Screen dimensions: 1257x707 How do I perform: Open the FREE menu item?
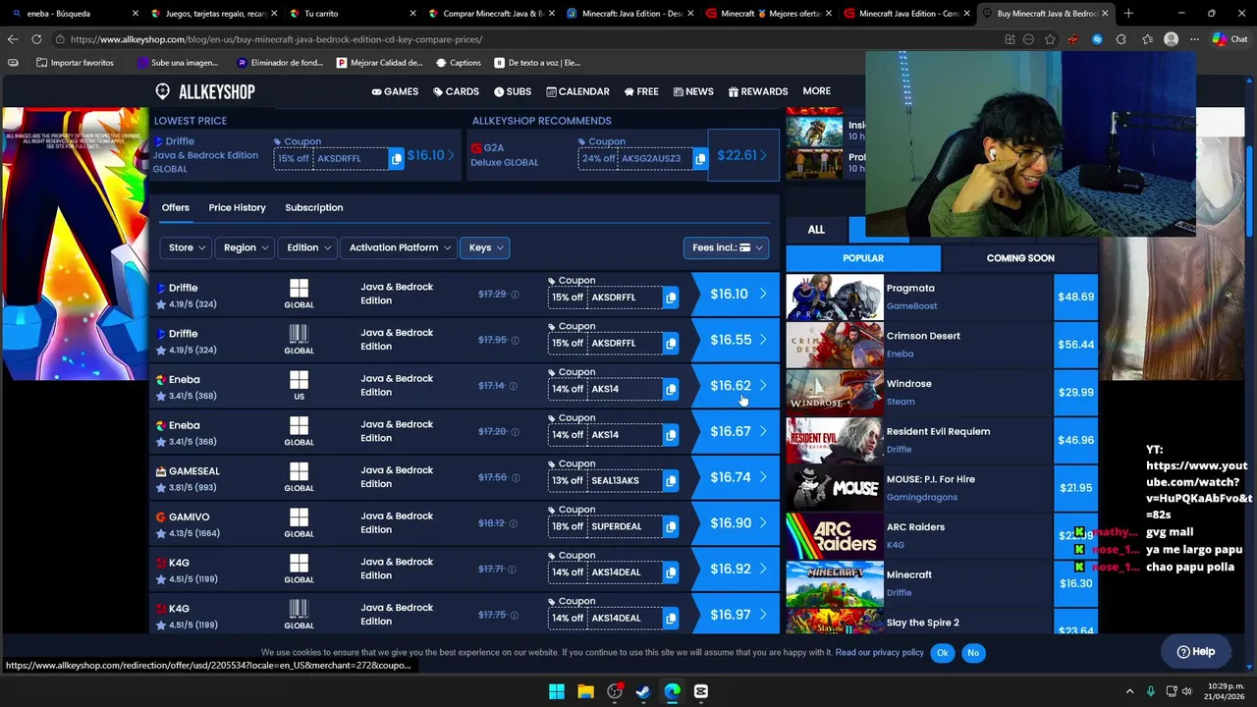[641, 91]
